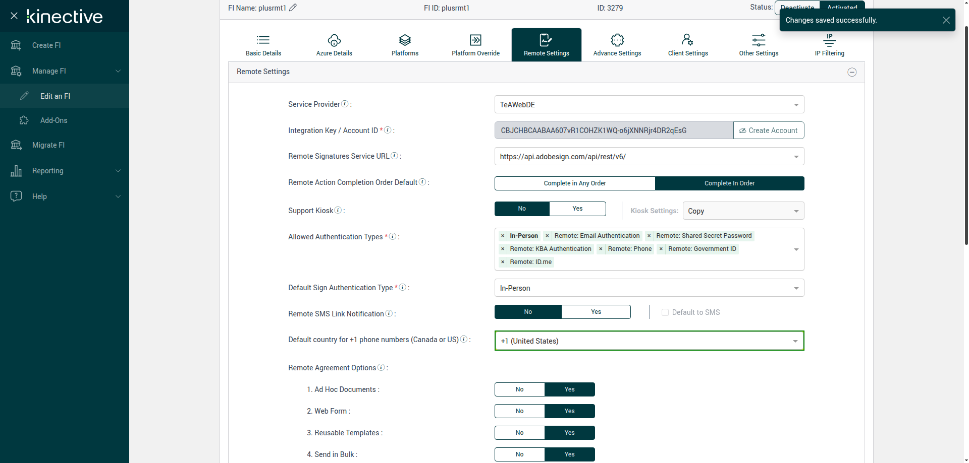Image resolution: width=969 pixels, height=463 pixels.
Task: Click the Reporting bar chart icon
Action: (16, 171)
